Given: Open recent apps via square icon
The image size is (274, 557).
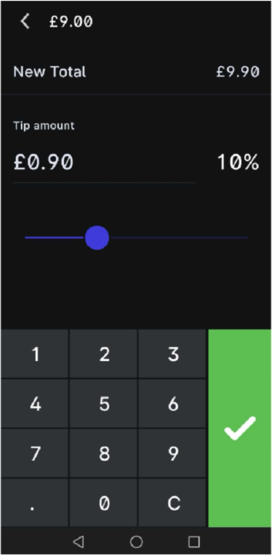Looking at the screenshot, I should [x=194, y=542].
